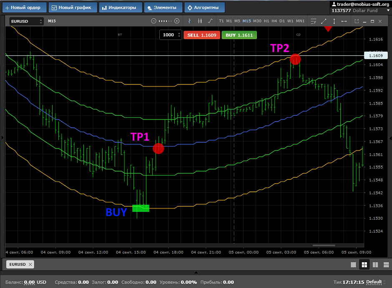Click the BUY 1.1611 button

pos(239,35)
